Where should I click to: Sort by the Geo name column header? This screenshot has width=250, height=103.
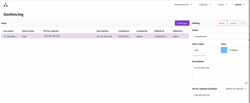click(x=8, y=31)
